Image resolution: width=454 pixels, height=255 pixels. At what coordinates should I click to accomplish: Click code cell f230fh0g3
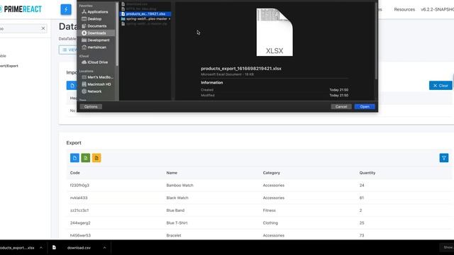pyautogui.click(x=79, y=186)
